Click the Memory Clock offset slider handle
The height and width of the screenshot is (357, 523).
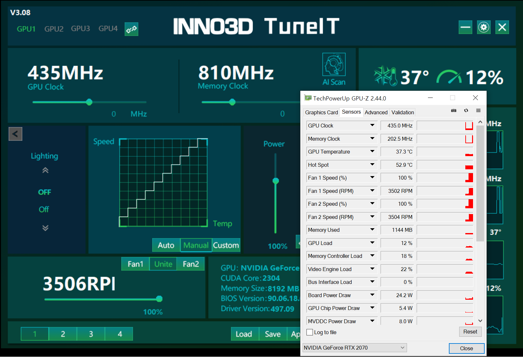tap(232, 102)
